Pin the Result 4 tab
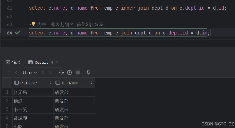This screenshot has height=128, width=235. point(88,72)
